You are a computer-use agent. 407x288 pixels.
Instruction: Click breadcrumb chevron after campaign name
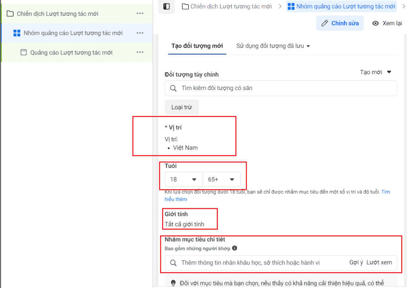[280, 6]
